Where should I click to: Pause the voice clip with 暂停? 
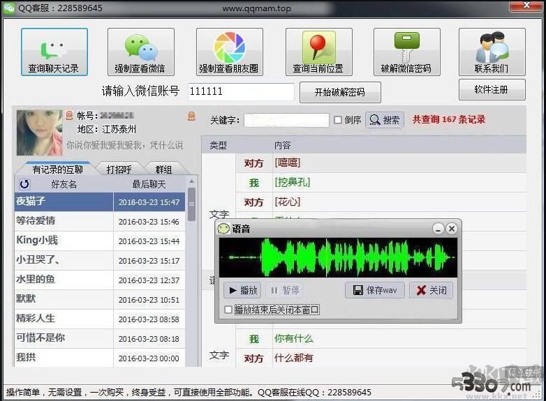(x=285, y=290)
